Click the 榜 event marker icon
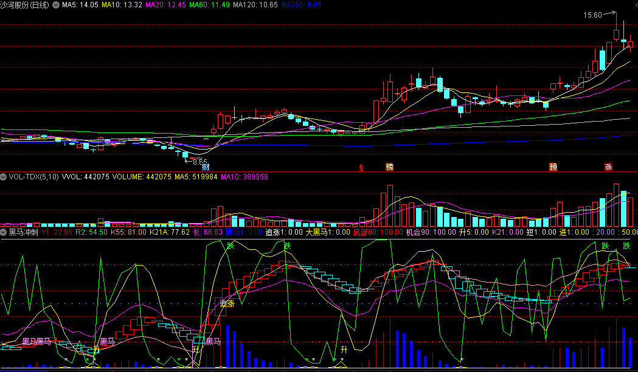638x372 pixels. [x=389, y=167]
